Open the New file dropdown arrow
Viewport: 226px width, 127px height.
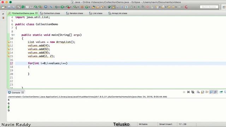point(6,7)
